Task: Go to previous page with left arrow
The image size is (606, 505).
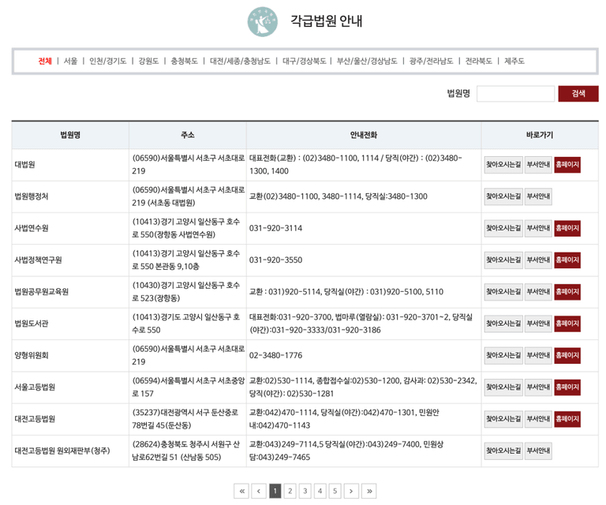Action: point(259,491)
